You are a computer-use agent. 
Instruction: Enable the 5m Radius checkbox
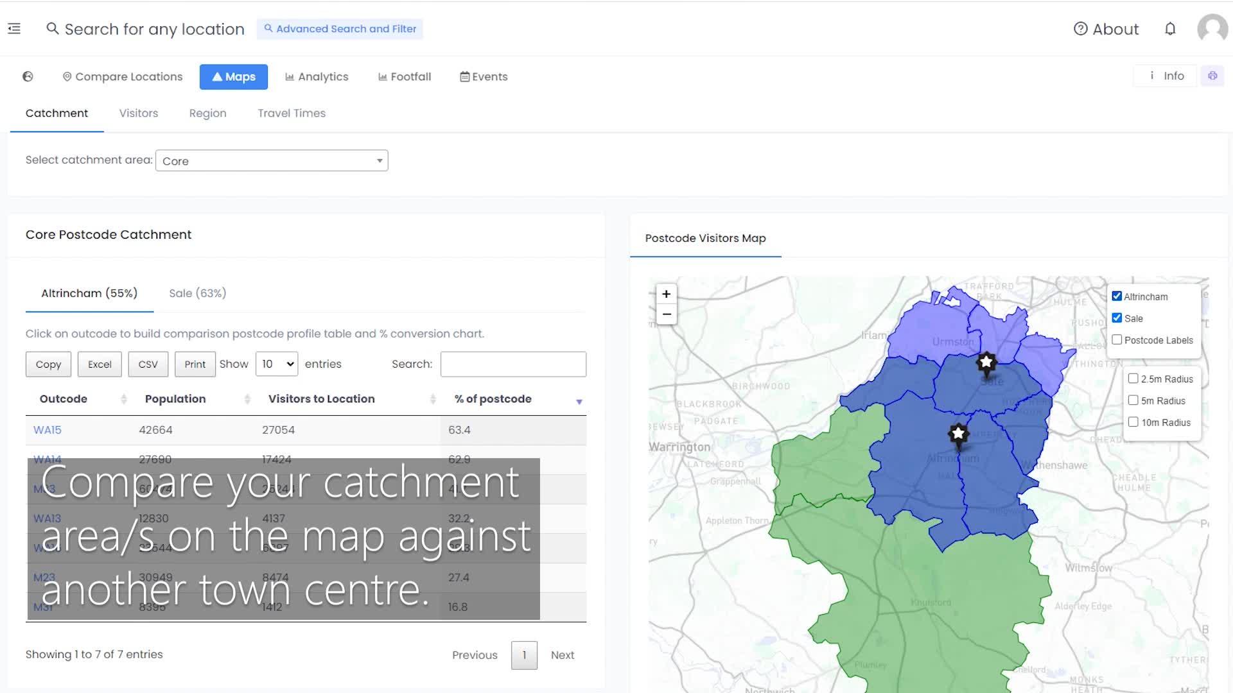coord(1133,400)
